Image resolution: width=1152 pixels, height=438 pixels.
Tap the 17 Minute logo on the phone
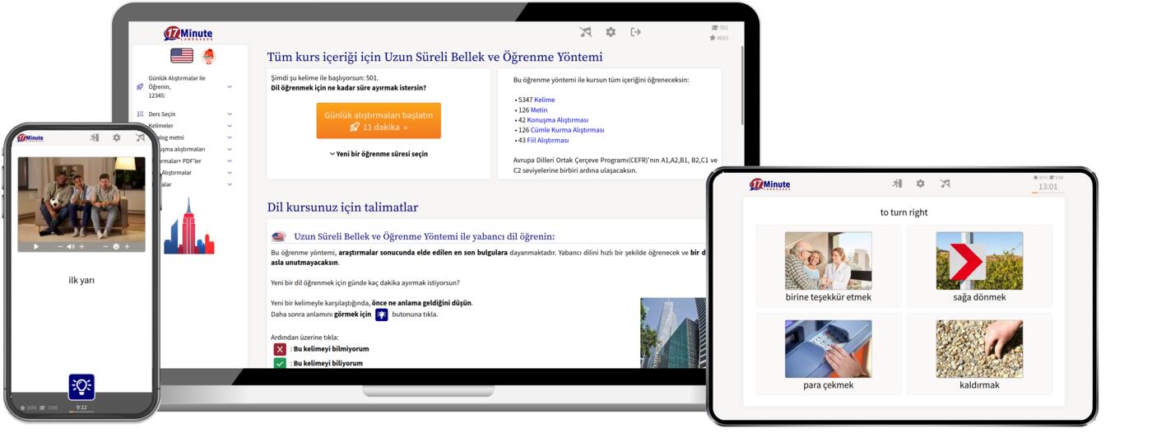tap(30, 138)
